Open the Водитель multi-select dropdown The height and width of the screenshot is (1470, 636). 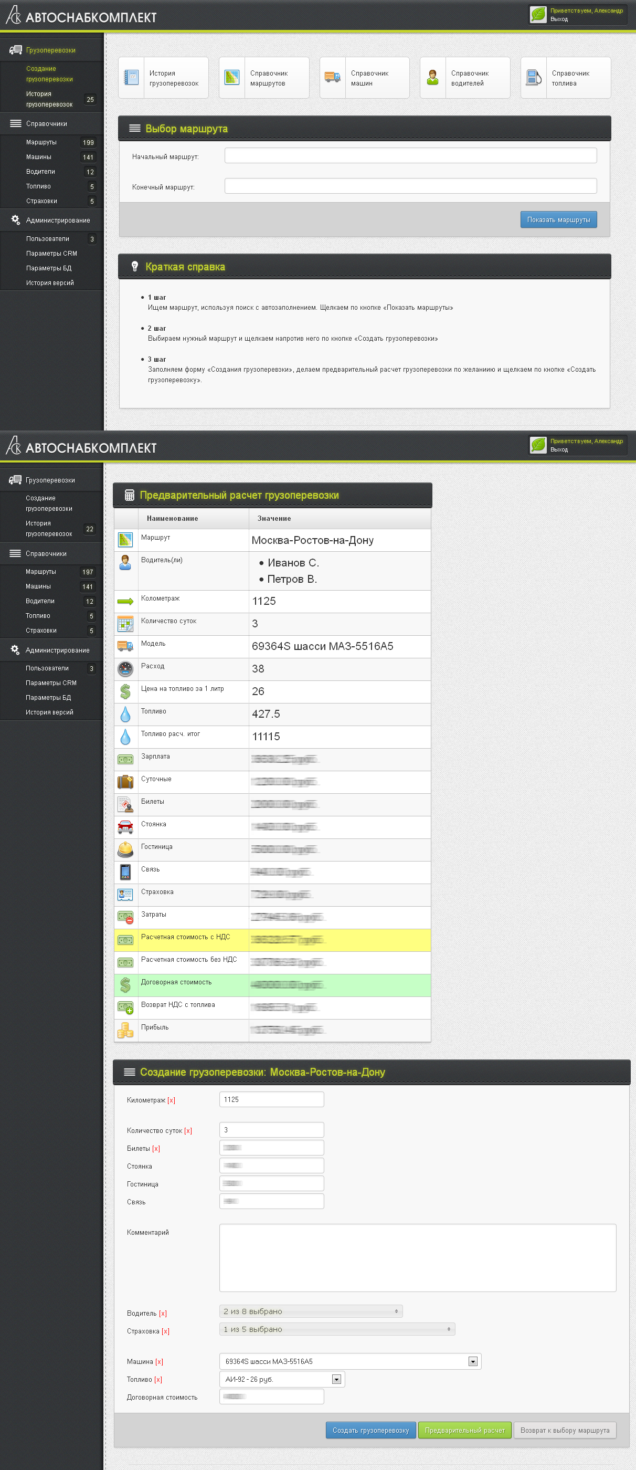click(311, 1311)
